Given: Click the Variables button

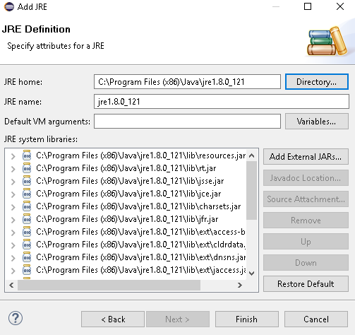Looking at the screenshot, I should coord(317,122).
